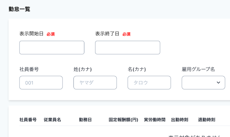
Task: Click the 雇用グループ名 field label
Action: coord(198,69)
